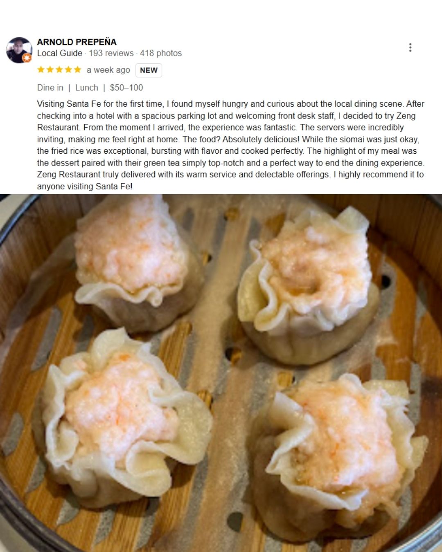
Task: Select the Lunch meal type tag
Action: [x=87, y=88]
